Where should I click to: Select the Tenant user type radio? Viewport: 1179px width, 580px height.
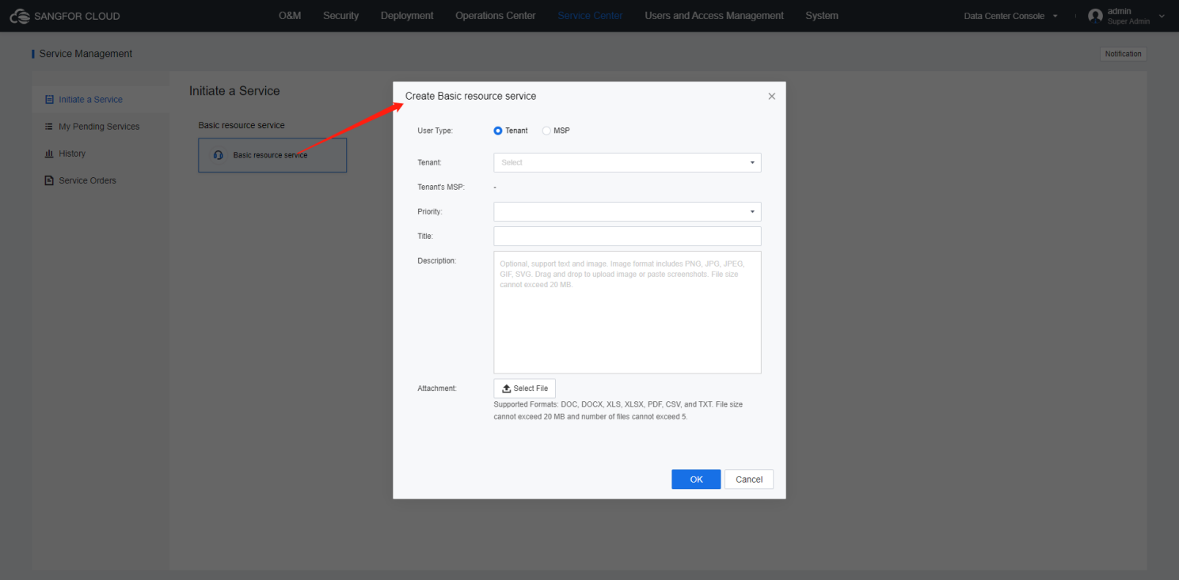[x=498, y=131]
